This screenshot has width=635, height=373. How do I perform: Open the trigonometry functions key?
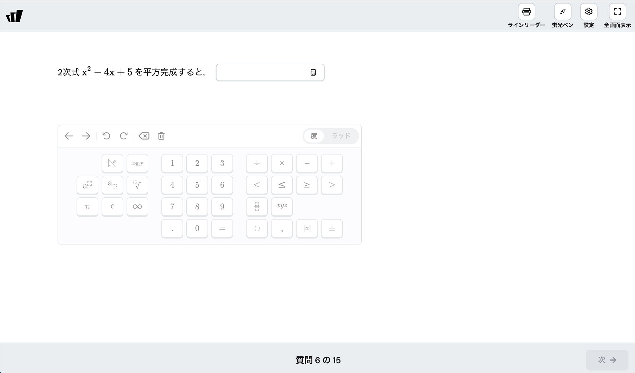pyautogui.click(x=112, y=163)
